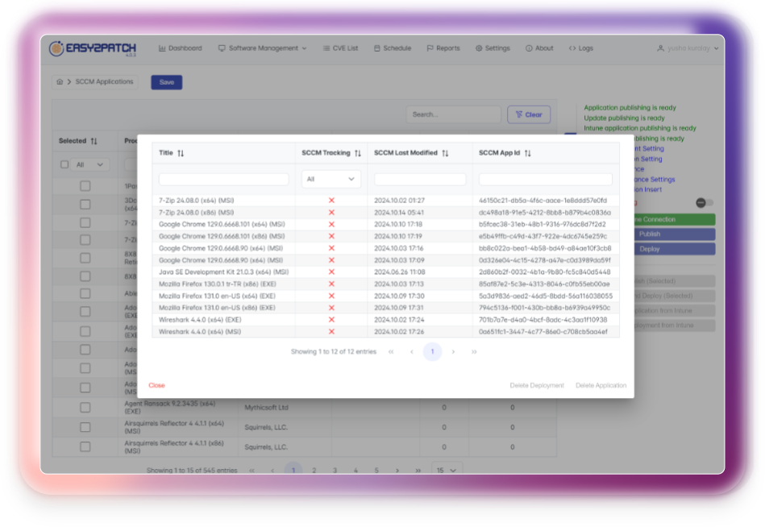Go to page 2 of background table
This screenshot has width=765, height=527.
[314, 471]
